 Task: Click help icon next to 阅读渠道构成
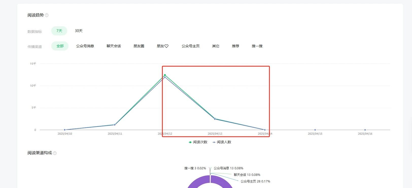pyautogui.click(x=55, y=153)
